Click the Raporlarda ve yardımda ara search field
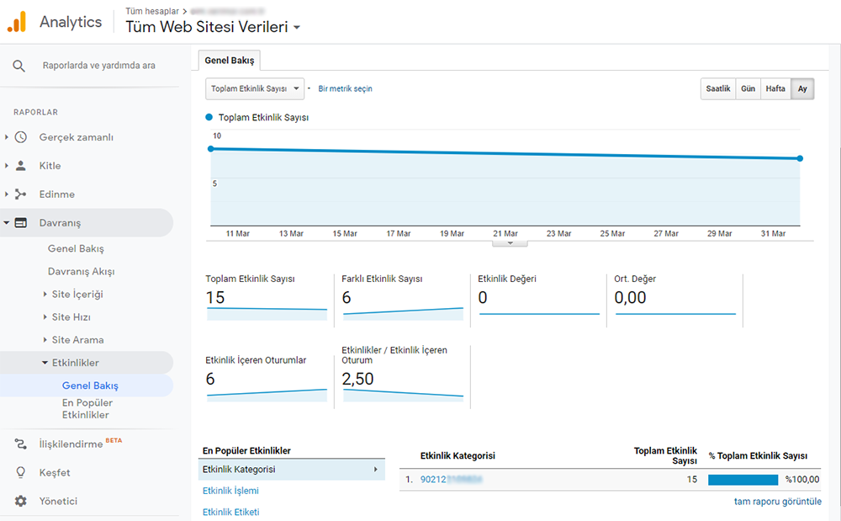841x521 pixels. coord(98,66)
